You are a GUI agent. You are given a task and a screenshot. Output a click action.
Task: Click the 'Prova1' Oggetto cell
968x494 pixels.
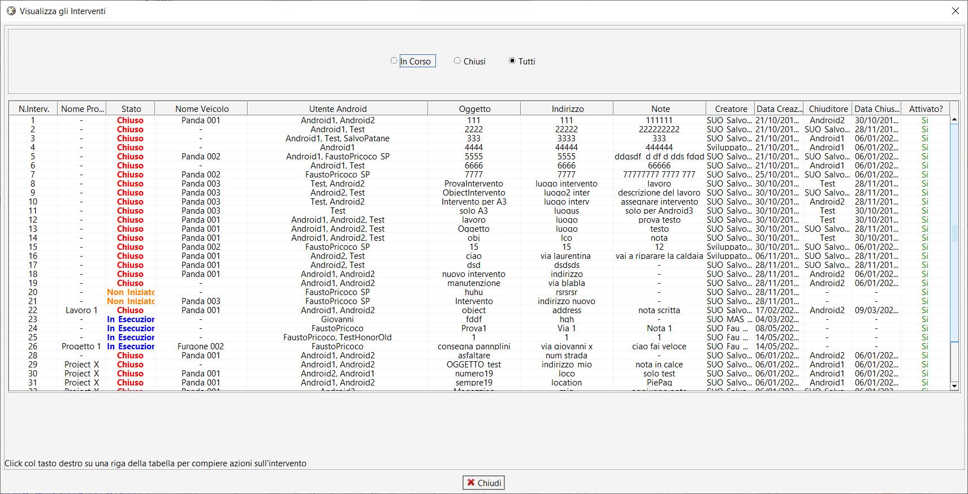click(474, 328)
